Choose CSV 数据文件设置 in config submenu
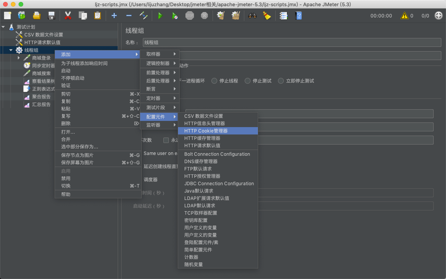The image size is (446, 279). click(218, 116)
